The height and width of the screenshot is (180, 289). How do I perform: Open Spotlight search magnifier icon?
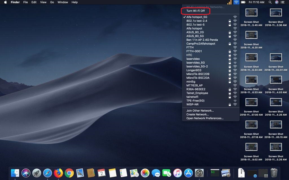(x=270, y=2)
